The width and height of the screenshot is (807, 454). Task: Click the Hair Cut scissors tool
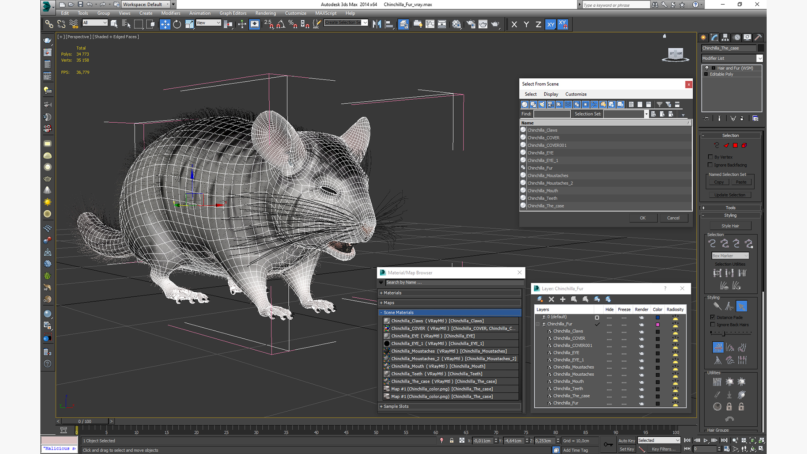pyautogui.click(x=729, y=306)
